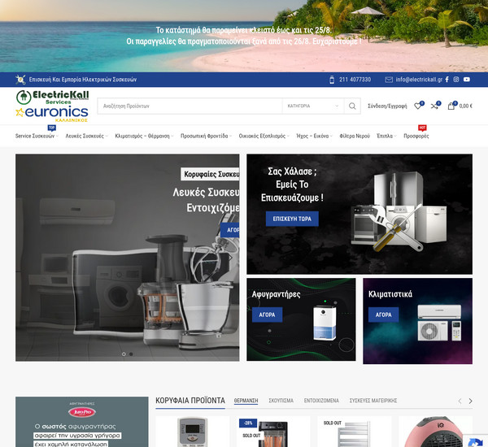
Task: Click the beach holiday closure banner
Action: tap(244, 36)
